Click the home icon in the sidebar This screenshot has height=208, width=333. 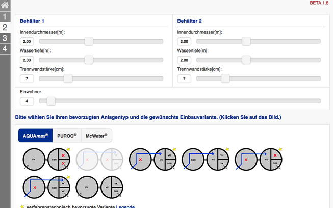pos(5,6)
